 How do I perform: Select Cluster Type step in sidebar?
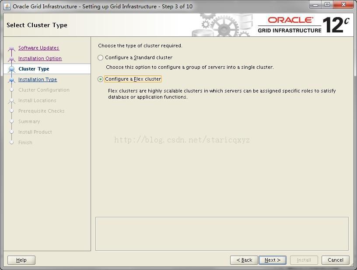pyautogui.click(x=34, y=69)
